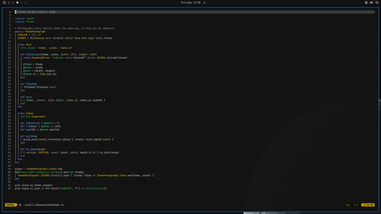Viewport: 381px width, 214px height.
Task: Click the frozen_string_literal comment on line 1
Action: click(x=35, y=12)
